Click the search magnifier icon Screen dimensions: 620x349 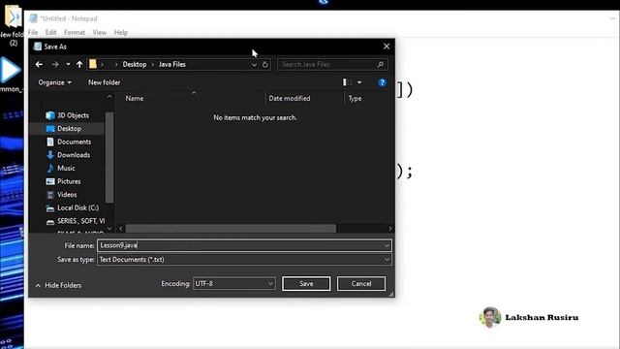[x=381, y=64]
